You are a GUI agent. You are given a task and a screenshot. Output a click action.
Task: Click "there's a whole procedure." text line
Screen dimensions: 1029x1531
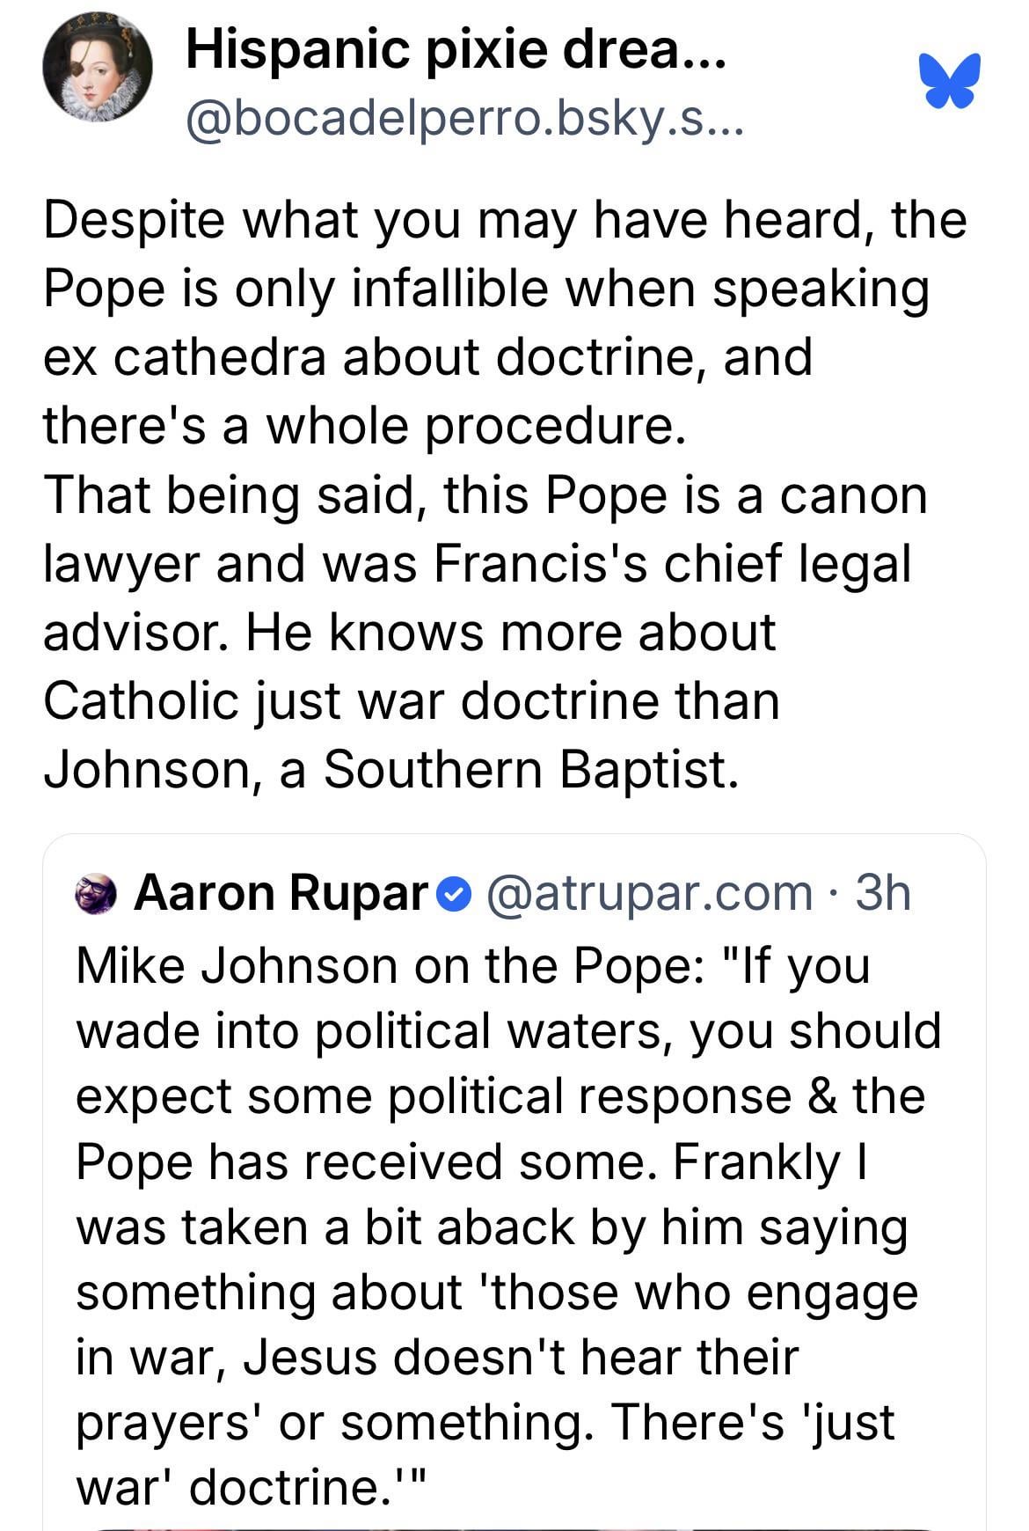coord(363,425)
